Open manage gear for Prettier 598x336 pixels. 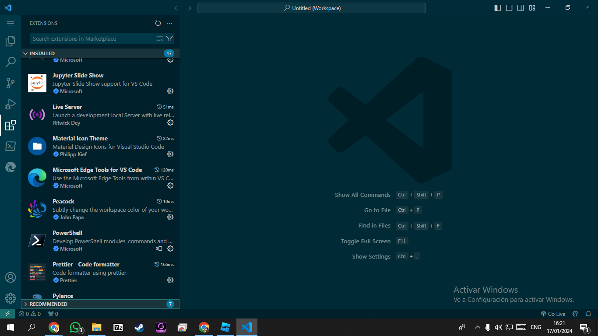(170, 280)
